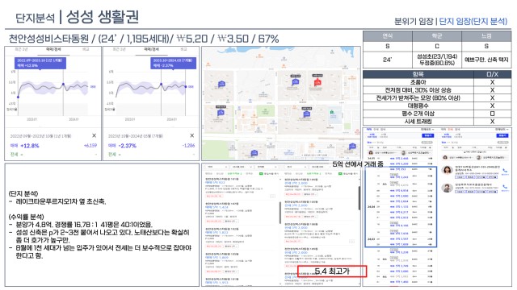Viewport: 517px width, 290px height.
Task: Open the date dropdown atop the right agent panel
Action: point(502,129)
